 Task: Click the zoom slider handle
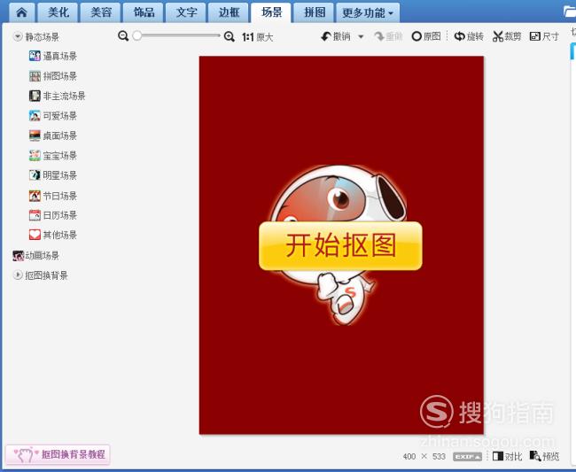tap(137, 35)
